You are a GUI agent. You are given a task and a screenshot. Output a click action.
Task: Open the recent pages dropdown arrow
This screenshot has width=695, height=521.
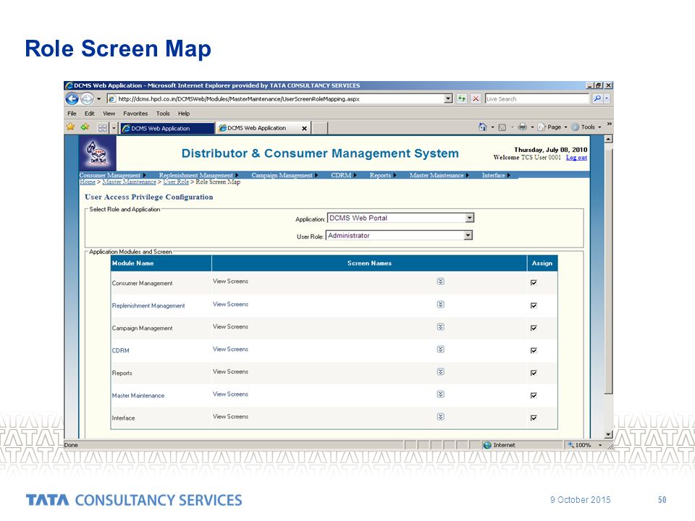pos(99,99)
